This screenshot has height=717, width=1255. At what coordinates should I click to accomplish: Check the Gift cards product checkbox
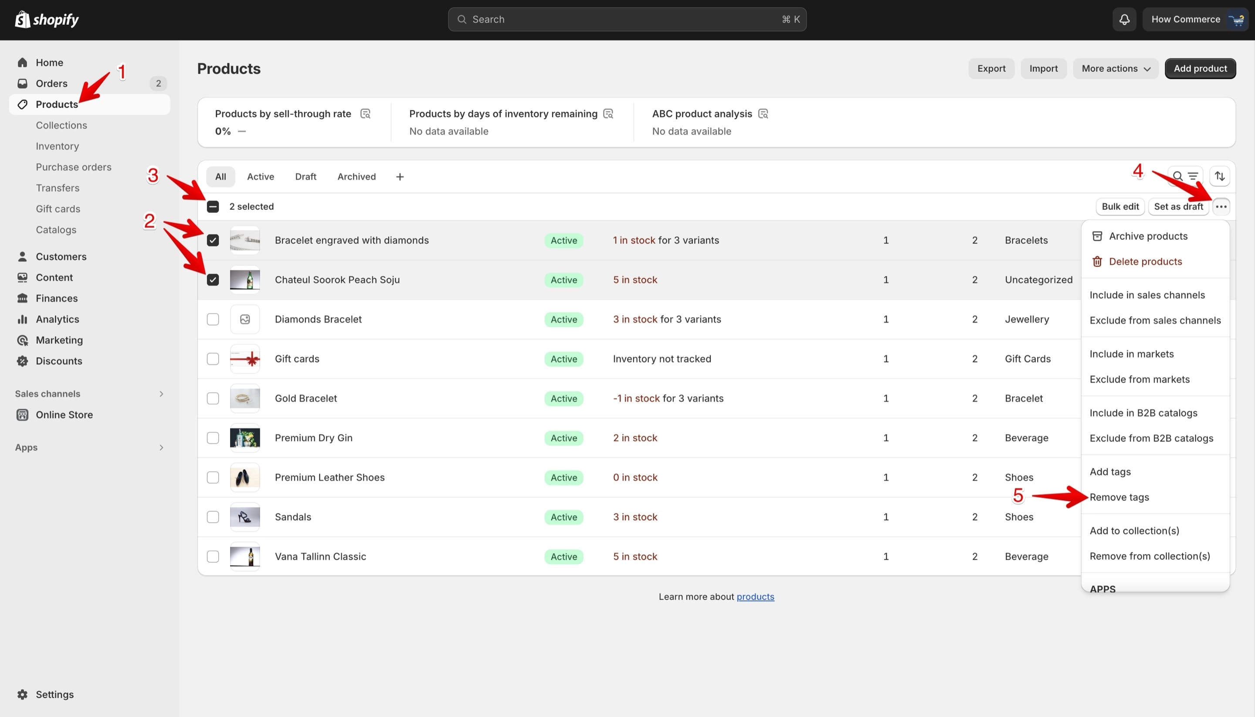tap(213, 359)
